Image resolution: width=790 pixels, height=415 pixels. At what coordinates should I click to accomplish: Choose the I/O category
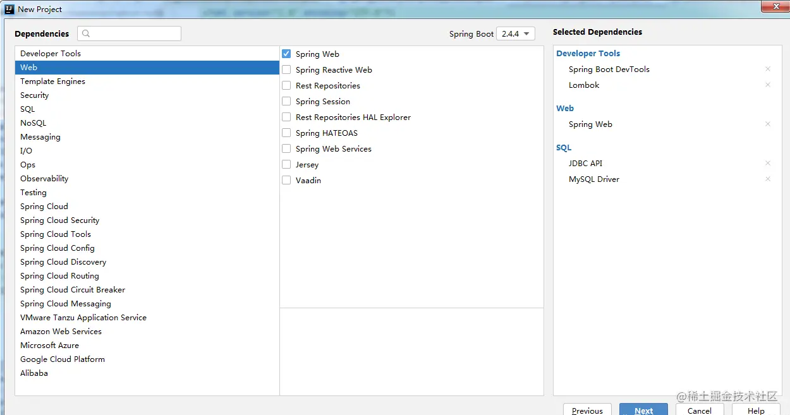coord(147,151)
